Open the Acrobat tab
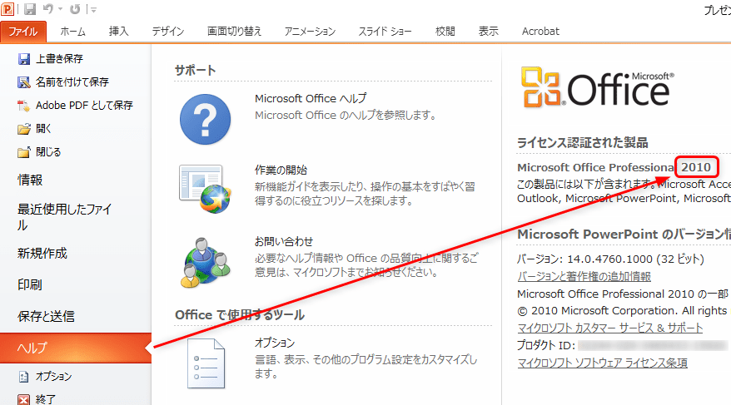The width and height of the screenshot is (731, 405). (x=540, y=32)
